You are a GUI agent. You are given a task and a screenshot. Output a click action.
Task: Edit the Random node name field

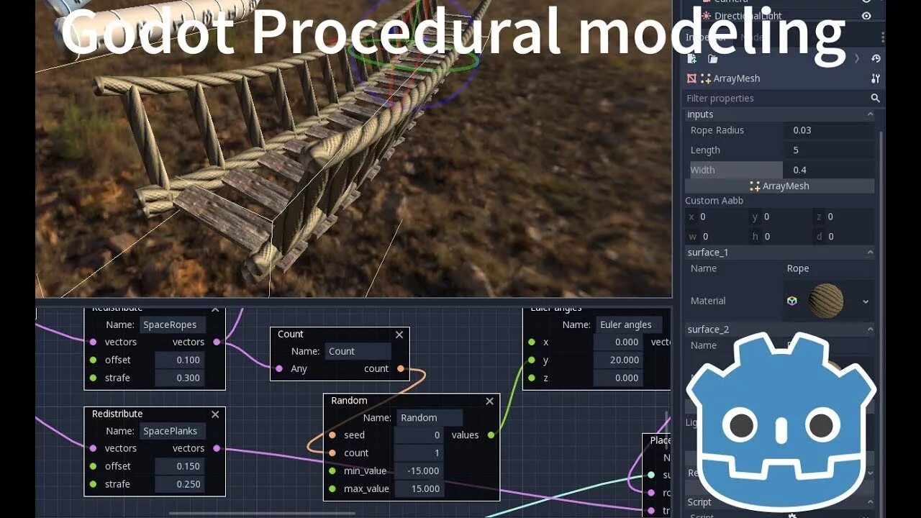[x=431, y=417]
